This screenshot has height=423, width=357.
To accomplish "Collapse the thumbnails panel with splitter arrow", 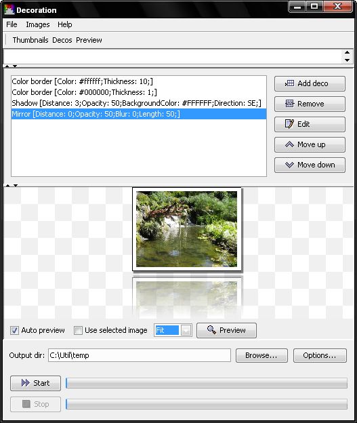I will point(7,66).
